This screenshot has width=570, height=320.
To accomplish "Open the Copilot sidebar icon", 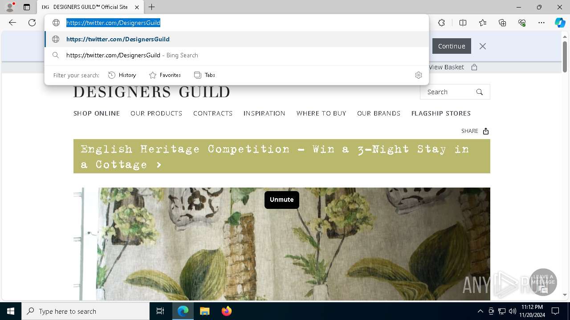I will (560, 23).
